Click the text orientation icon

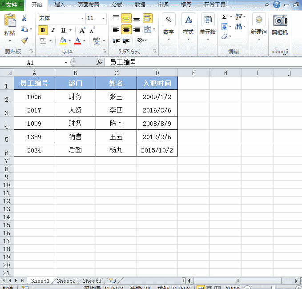pos(140,40)
